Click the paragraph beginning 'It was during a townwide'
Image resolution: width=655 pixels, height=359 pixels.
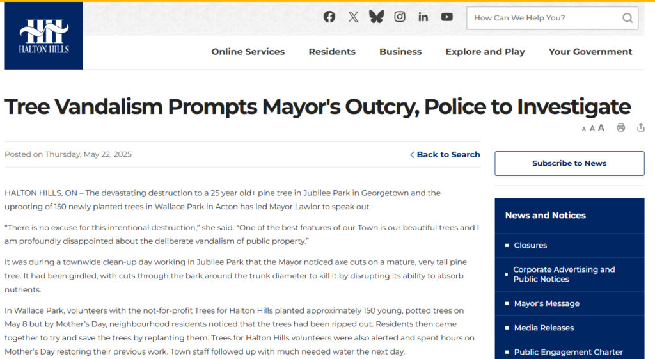click(235, 276)
